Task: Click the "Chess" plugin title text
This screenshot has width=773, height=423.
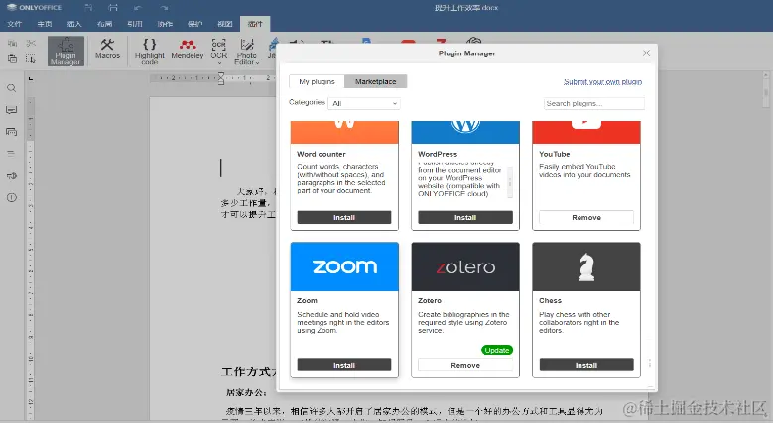Action: (550, 300)
